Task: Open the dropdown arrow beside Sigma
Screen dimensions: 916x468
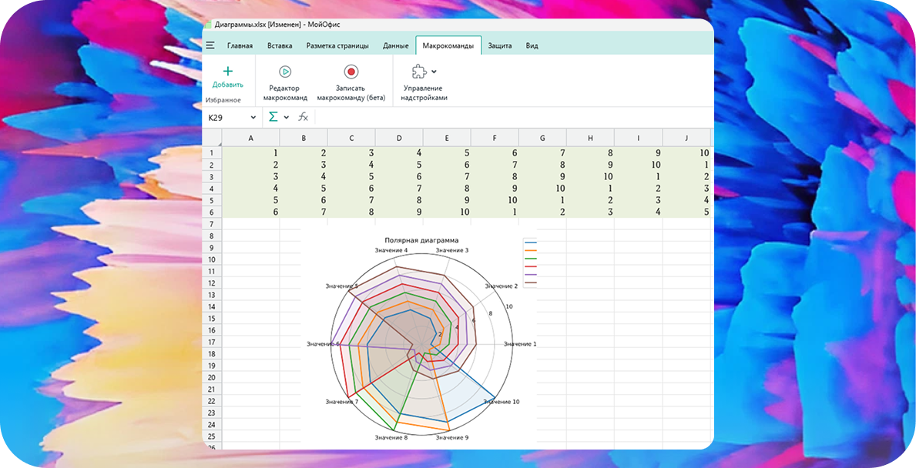Action: point(287,118)
